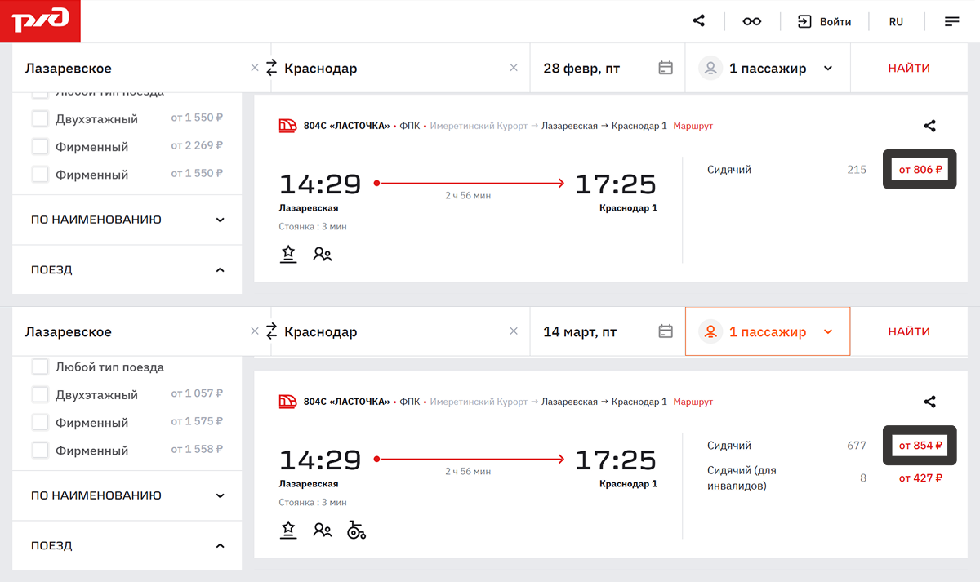Image resolution: width=980 pixels, height=582 pixels.
Task: Check the Двухэтажный box priced от 1 057 ₽
Action: [40, 395]
